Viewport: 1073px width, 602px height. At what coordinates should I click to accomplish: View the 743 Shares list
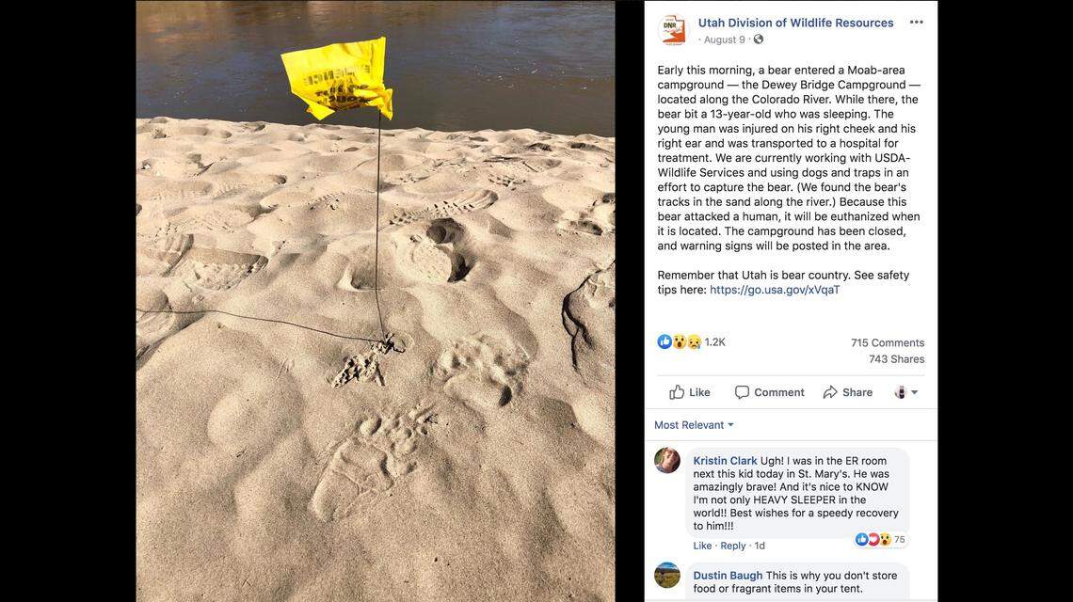pyautogui.click(x=896, y=359)
